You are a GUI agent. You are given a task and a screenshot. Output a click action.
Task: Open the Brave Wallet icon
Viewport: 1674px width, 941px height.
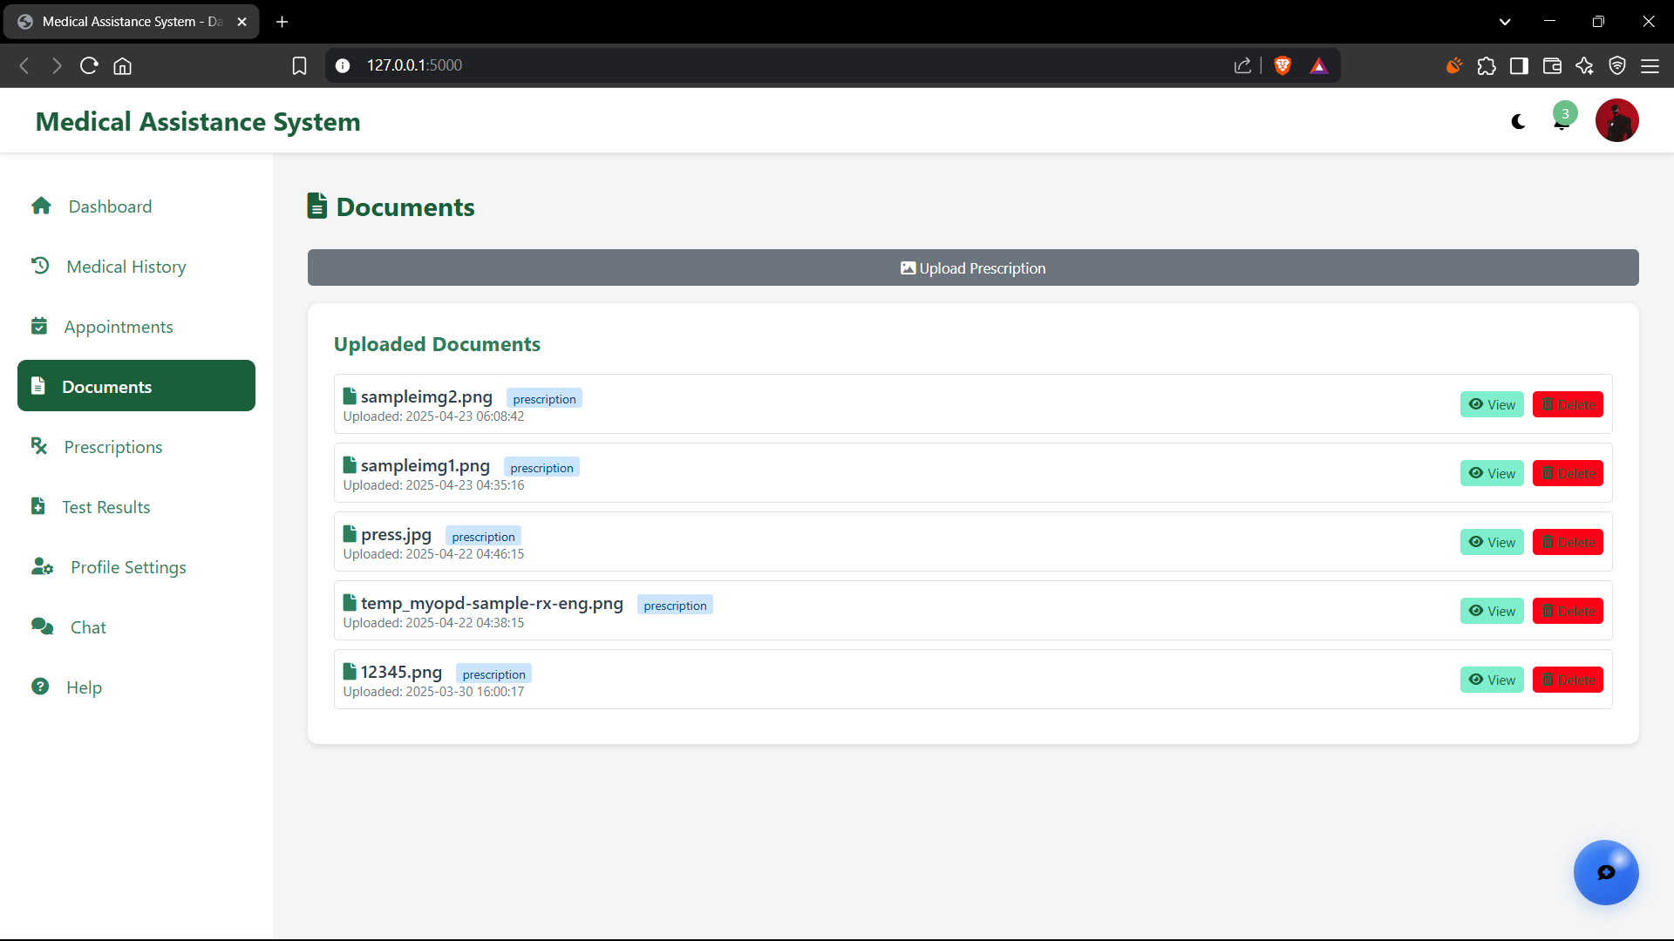1552,65
